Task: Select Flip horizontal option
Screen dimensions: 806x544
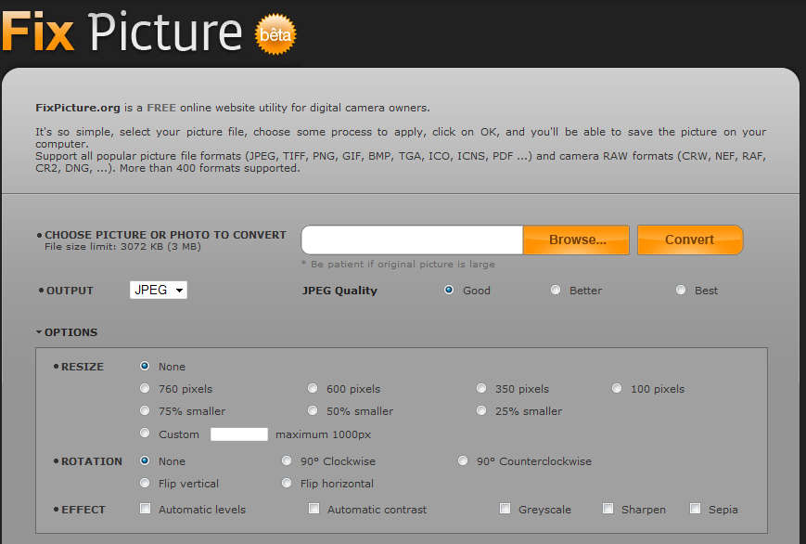Action: click(287, 483)
